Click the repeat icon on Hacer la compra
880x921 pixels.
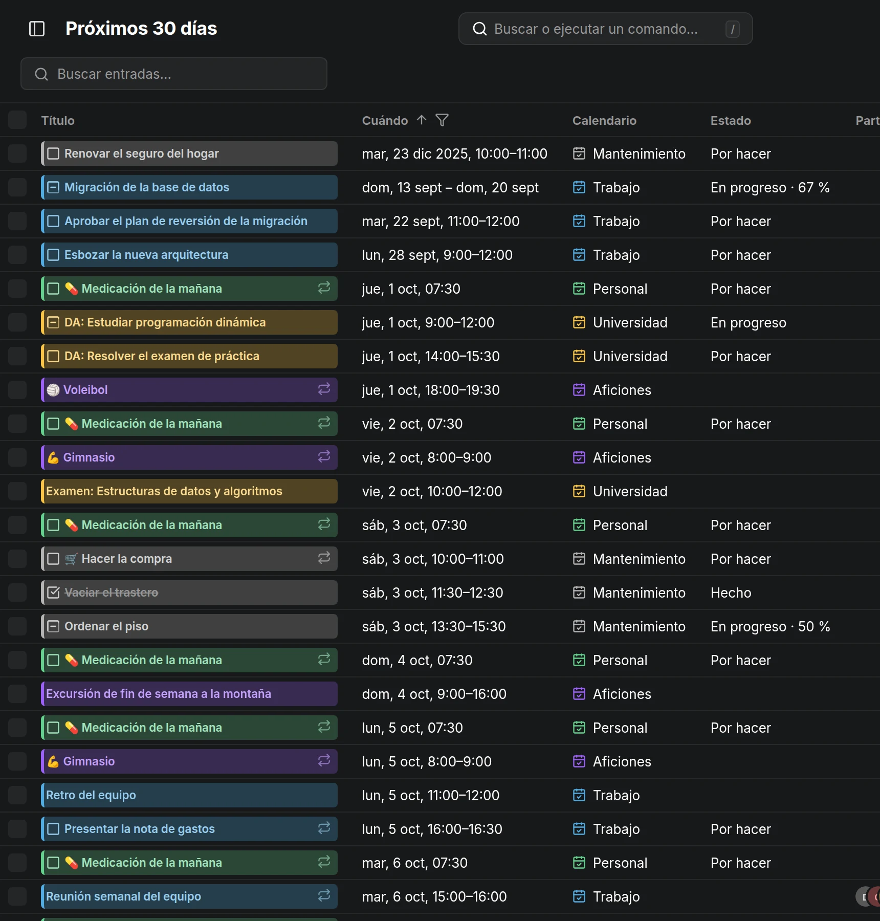coord(324,558)
